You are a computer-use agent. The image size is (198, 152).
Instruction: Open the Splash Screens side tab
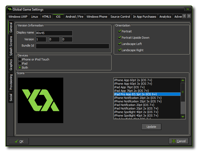click(x=11, y=46)
